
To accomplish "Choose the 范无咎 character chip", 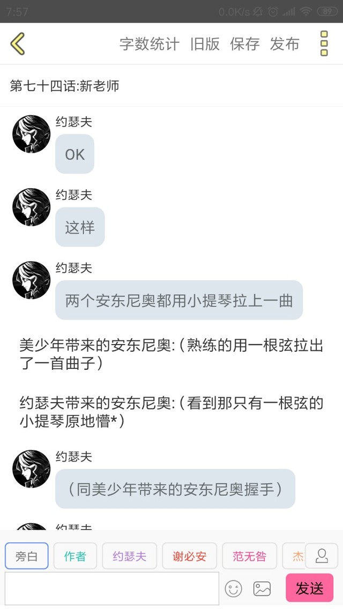I will coord(249,556).
